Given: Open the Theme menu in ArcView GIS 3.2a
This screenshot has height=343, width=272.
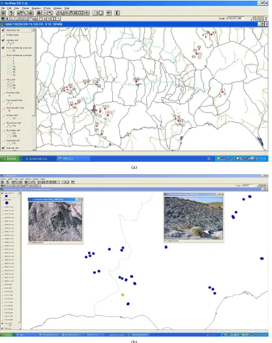Looking at the screenshot, I should (25, 8).
